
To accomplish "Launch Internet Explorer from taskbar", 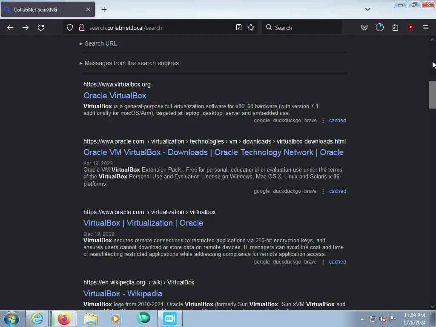I will click(x=37, y=318).
